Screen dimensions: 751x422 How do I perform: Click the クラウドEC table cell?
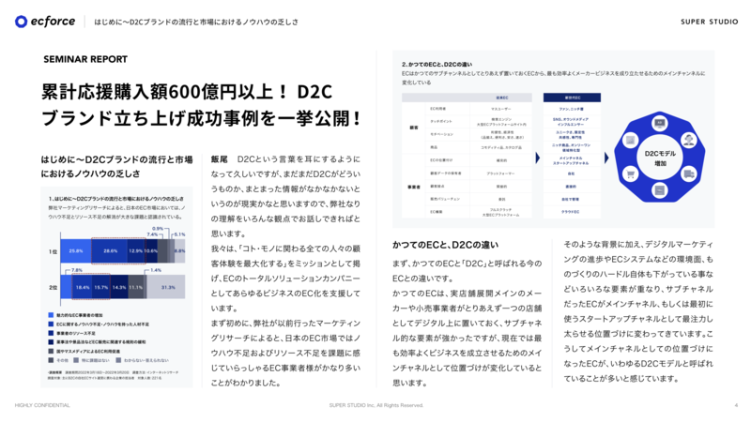point(571,212)
